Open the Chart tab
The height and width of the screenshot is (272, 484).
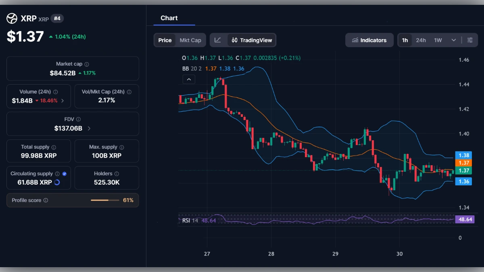(x=169, y=18)
